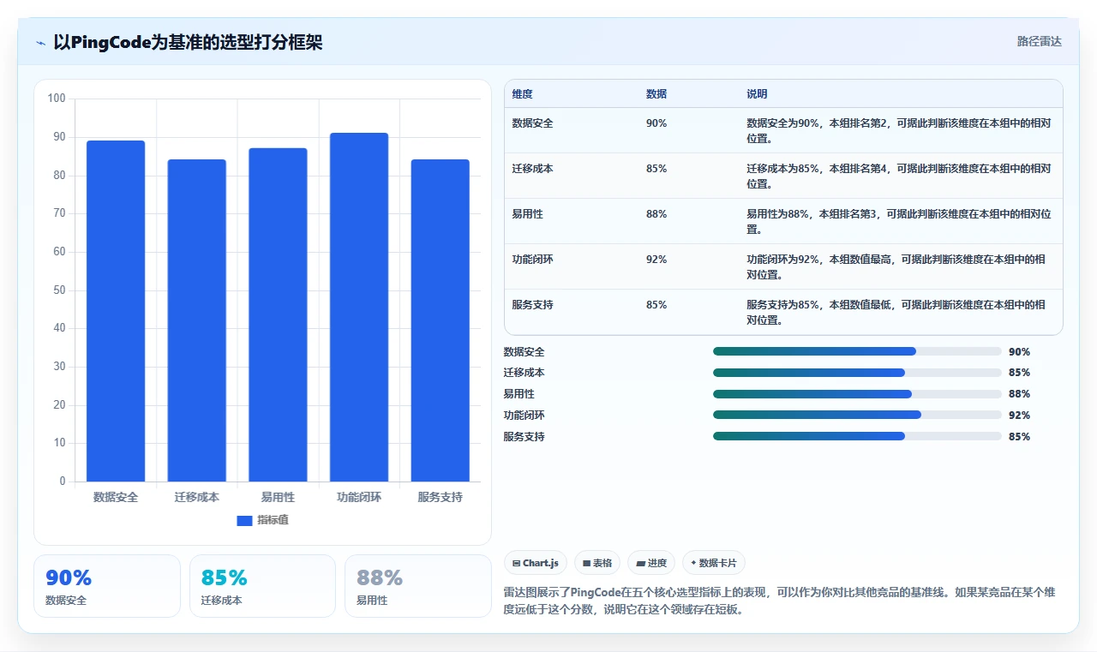Select the 表格 tag chip
This screenshot has width=1097, height=652.
(597, 563)
